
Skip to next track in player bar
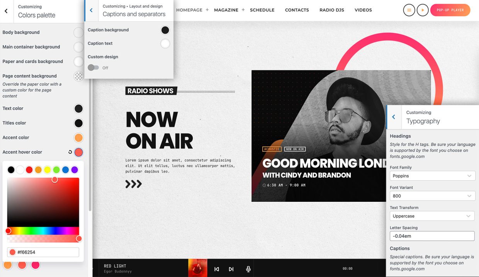point(231,269)
